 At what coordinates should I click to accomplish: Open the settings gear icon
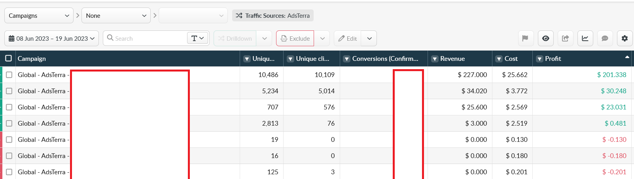coord(625,38)
